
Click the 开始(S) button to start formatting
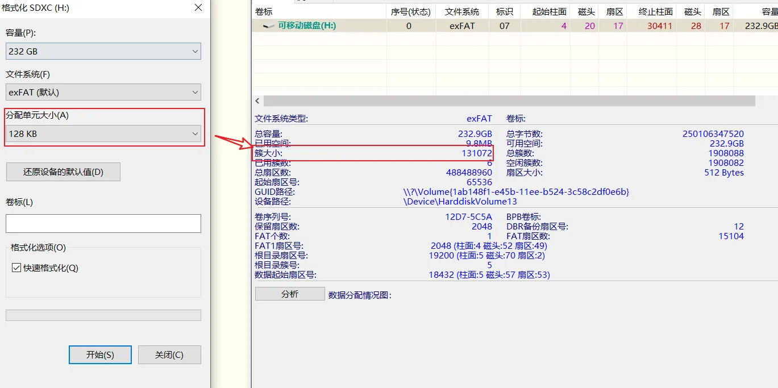[x=100, y=354]
